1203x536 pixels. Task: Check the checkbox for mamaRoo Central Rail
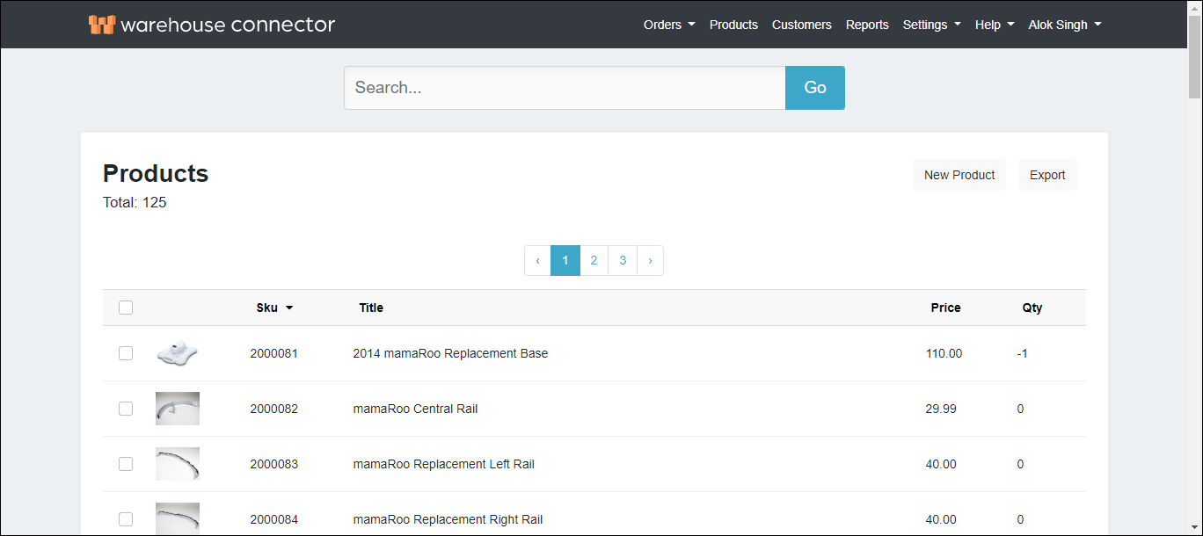click(x=126, y=409)
